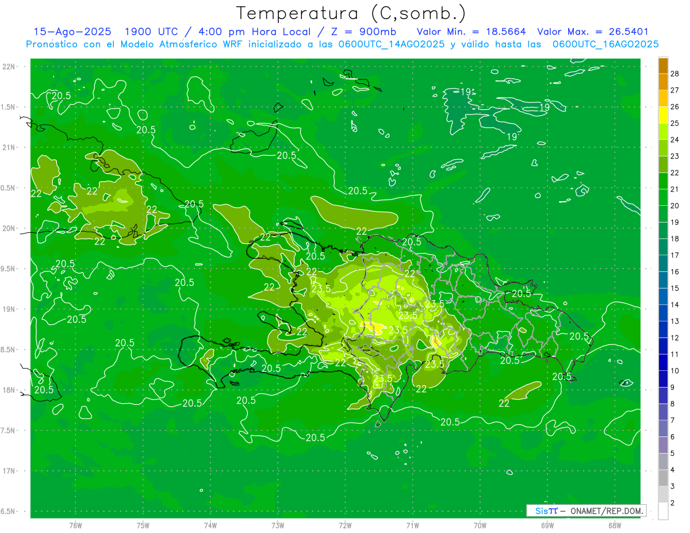Click the 70W longitude axis label
The height and width of the screenshot is (533, 690).
pyautogui.click(x=480, y=525)
